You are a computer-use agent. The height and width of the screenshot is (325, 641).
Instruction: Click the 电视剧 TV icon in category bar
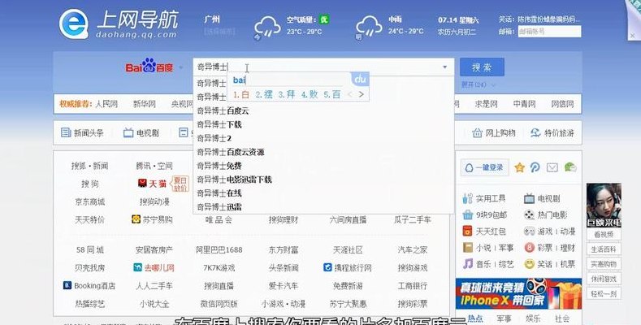pos(128,132)
